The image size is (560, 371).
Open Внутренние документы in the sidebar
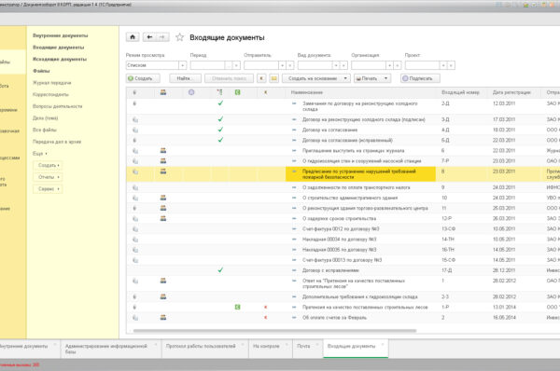point(60,35)
